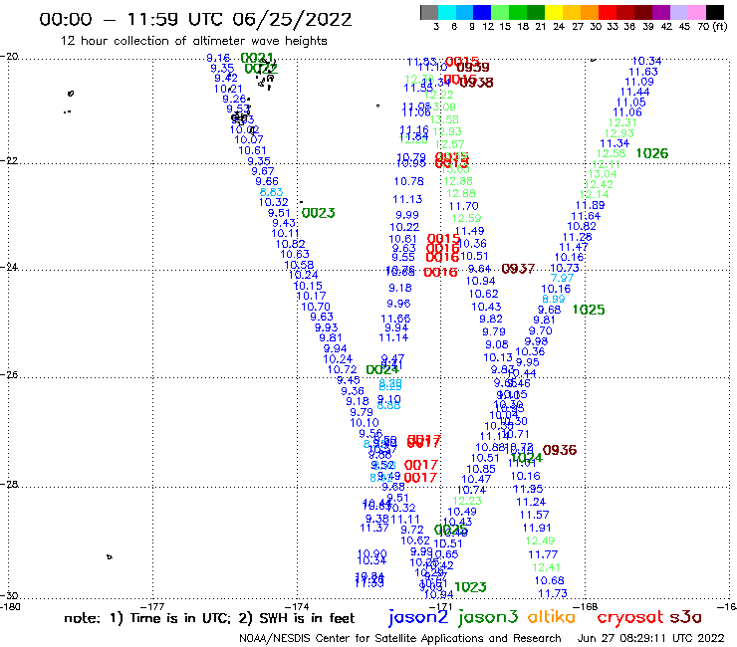Image resolution: width=737 pixels, height=647 pixels.
Task: Click the jason2 satellite legend label
Action: pos(418,617)
